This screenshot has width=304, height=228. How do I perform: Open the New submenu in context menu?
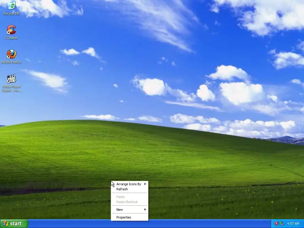tap(129, 210)
